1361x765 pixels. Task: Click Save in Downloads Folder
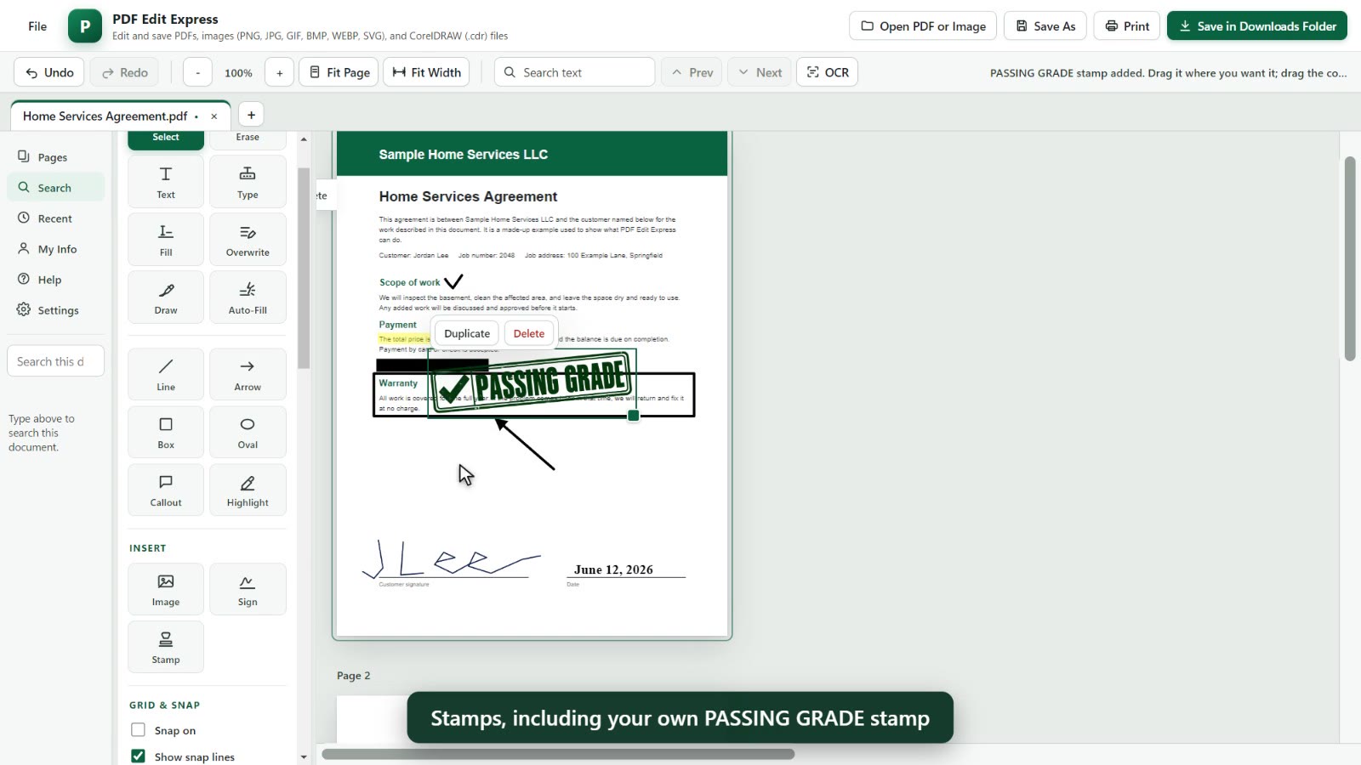[x=1257, y=26]
